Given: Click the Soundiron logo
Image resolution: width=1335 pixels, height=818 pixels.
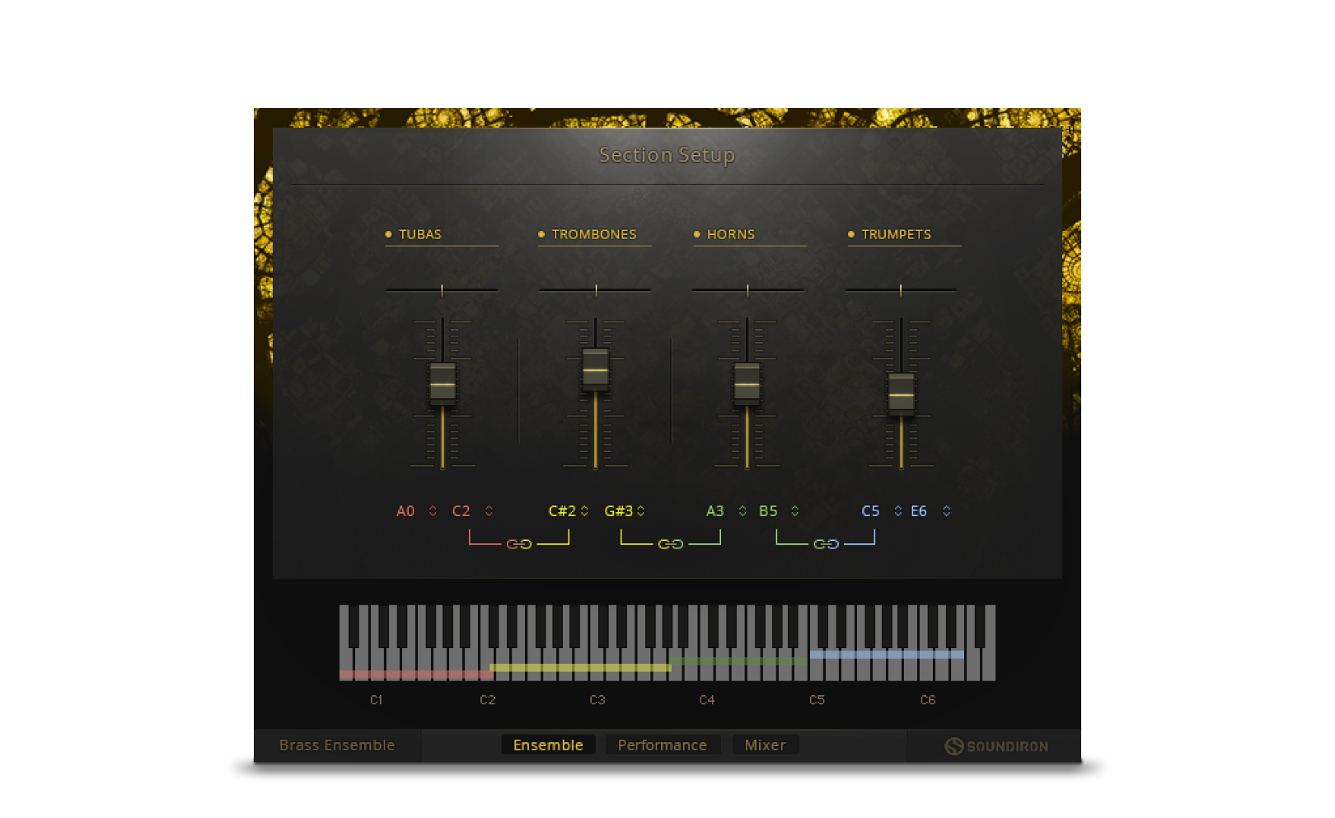Looking at the screenshot, I should tap(996, 746).
